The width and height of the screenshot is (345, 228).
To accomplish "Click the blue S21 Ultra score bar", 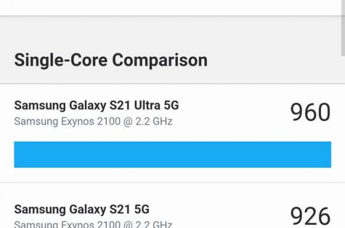I will pyautogui.click(x=172, y=155).
